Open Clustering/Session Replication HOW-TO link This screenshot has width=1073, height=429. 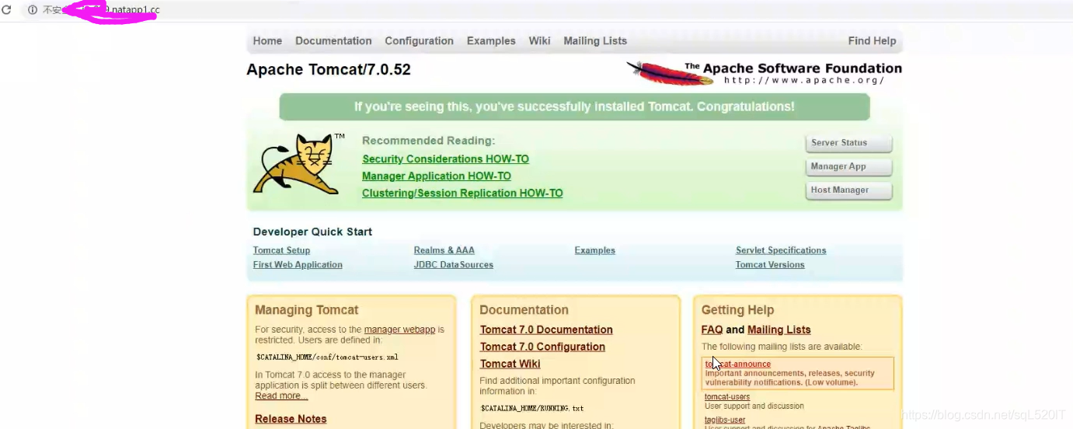462,194
